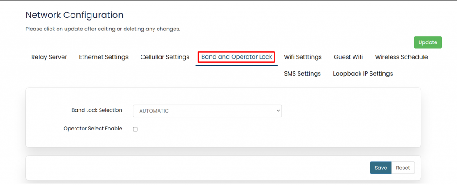
Task: Click the green Update button
Action: pos(428,42)
